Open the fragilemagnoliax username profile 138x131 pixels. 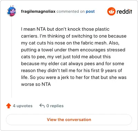pos(38,11)
